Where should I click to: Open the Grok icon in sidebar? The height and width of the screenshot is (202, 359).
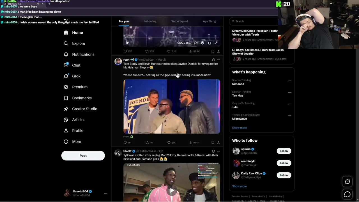[x=66, y=76]
